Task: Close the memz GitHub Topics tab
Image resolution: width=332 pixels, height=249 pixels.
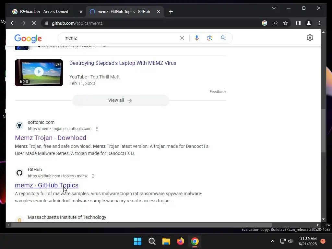Action: coord(158,12)
